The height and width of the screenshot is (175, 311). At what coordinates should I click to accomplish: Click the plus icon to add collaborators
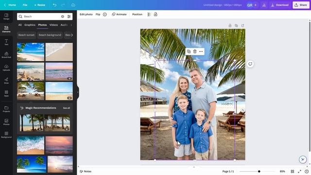click(x=256, y=5)
